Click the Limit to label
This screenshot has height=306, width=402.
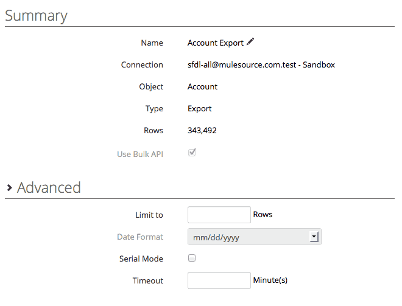149,215
